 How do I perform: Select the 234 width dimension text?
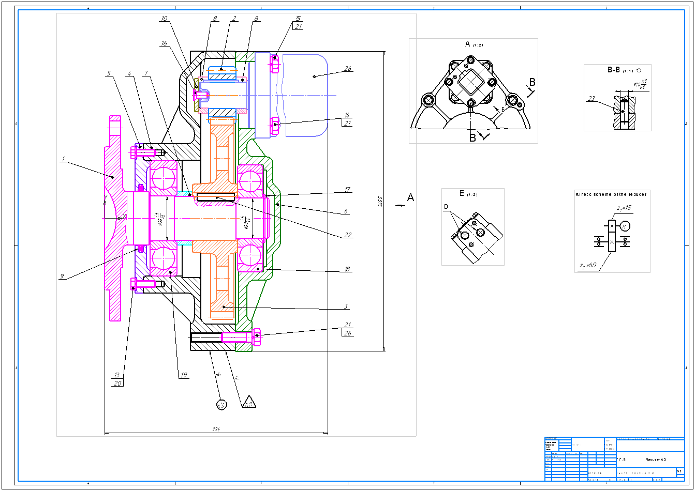coord(216,429)
